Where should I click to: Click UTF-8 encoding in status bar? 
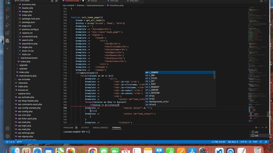[x=244, y=142]
